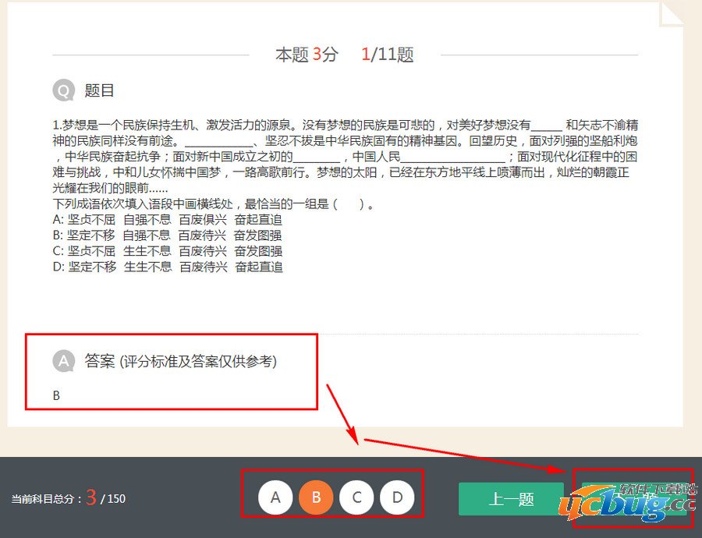Click the 当前科目总分 3/150 score display
The width and height of the screenshot is (702, 538).
68,498
